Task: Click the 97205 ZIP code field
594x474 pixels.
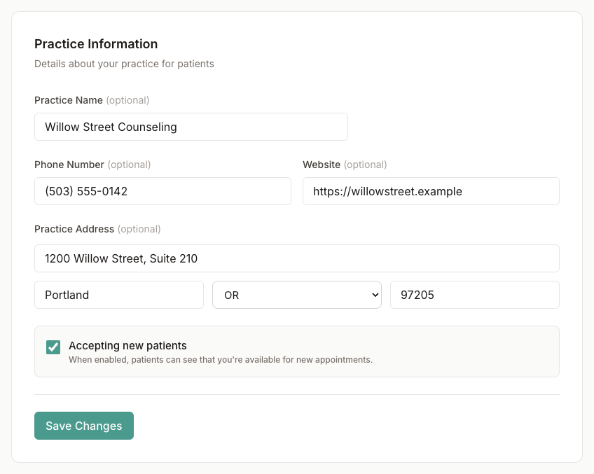Action: (475, 295)
